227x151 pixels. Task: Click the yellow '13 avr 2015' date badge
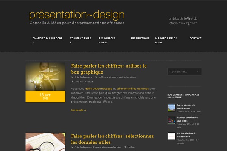pyautogui.click(x=45, y=96)
